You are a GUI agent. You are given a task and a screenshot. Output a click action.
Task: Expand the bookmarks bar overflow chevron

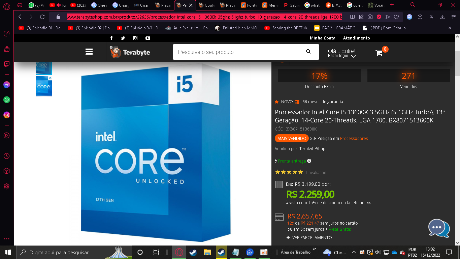450,28
